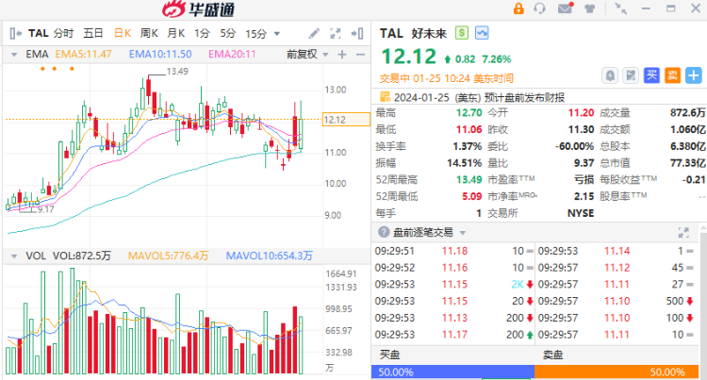707x380 pixels.
Task: Switch to 15分 interval tab
Action: pyautogui.click(x=255, y=33)
